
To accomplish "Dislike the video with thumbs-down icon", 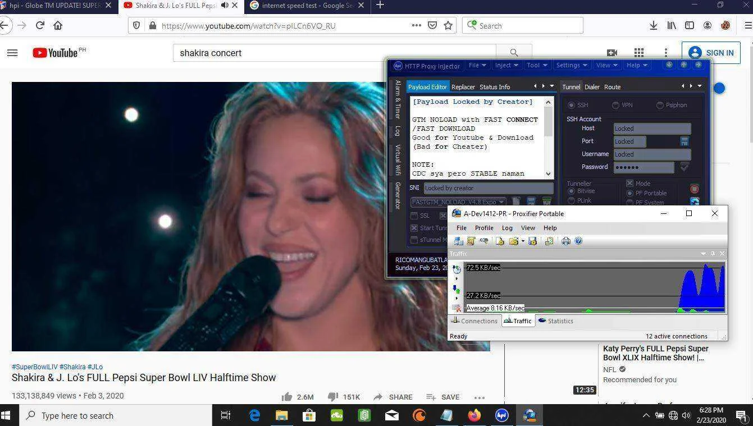I will [x=333, y=397].
